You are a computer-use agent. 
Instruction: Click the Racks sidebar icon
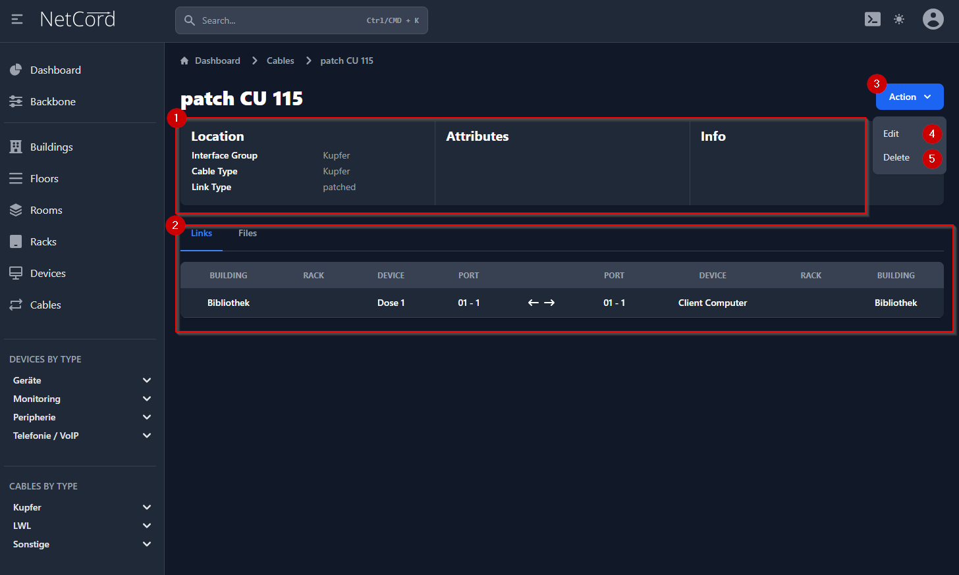point(16,241)
